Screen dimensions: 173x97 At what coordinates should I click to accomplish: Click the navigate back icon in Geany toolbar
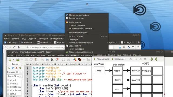tap(64, 60)
